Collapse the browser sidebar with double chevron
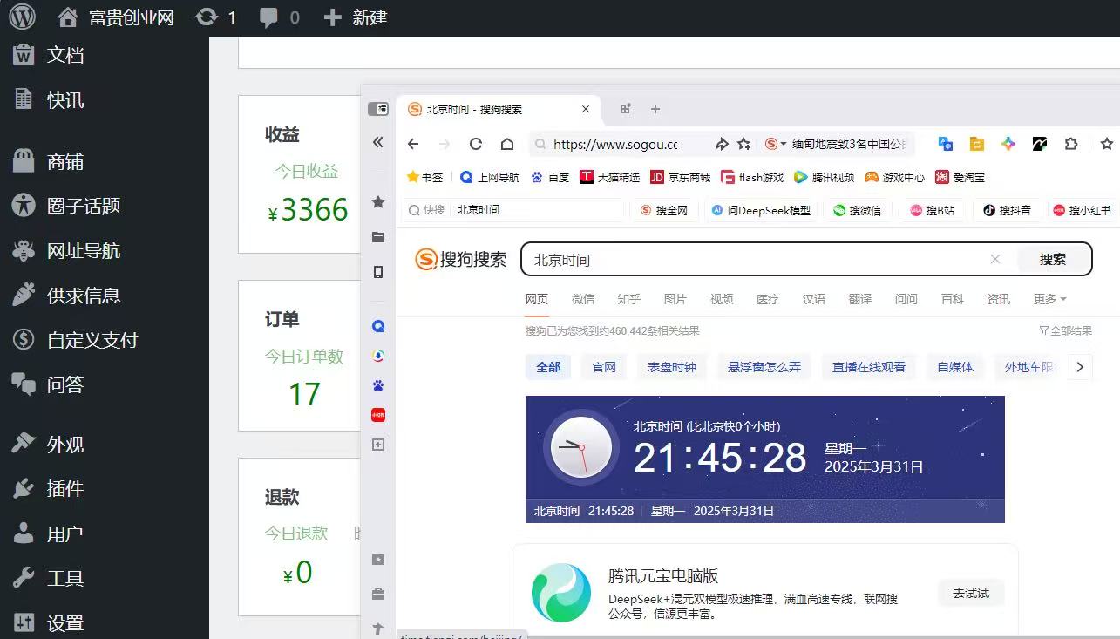Image resolution: width=1120 pixels, height=639 pixels. coord(378,142)
